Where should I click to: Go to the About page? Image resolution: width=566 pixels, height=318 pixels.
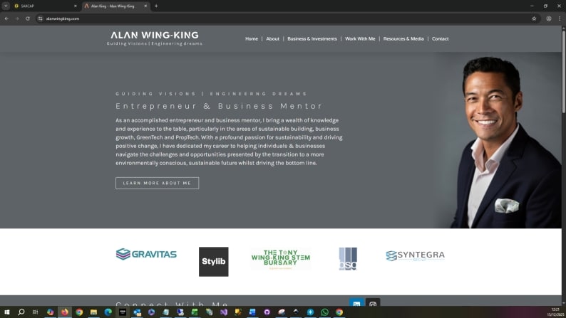(272, 38)
